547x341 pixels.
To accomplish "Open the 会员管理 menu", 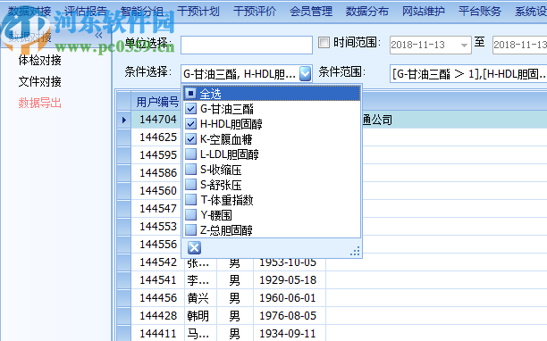I will [311, 11].
